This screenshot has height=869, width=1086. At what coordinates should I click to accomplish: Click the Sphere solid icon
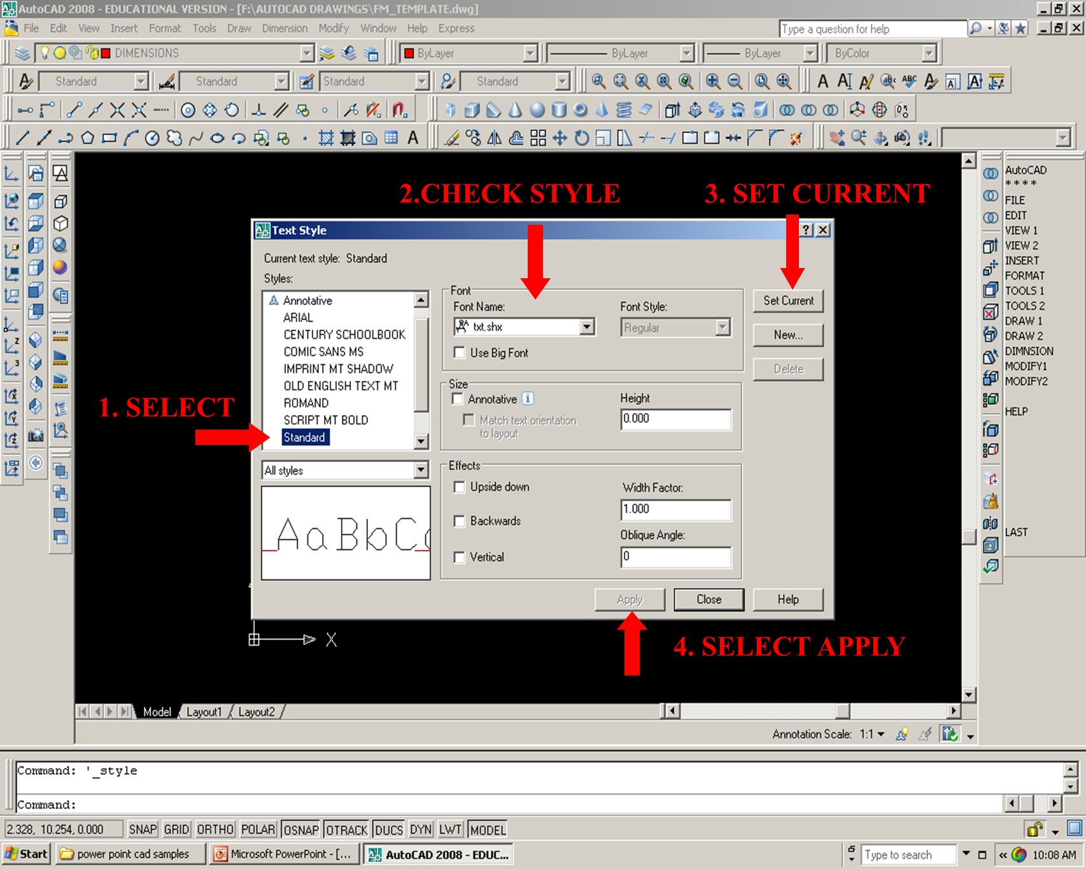tap(538, 110)
